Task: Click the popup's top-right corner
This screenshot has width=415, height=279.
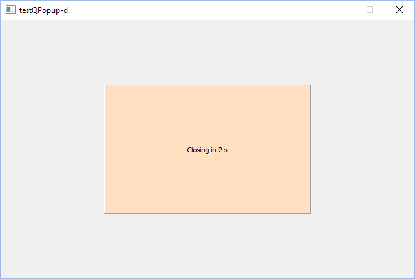Action: (x=309, y=87)
